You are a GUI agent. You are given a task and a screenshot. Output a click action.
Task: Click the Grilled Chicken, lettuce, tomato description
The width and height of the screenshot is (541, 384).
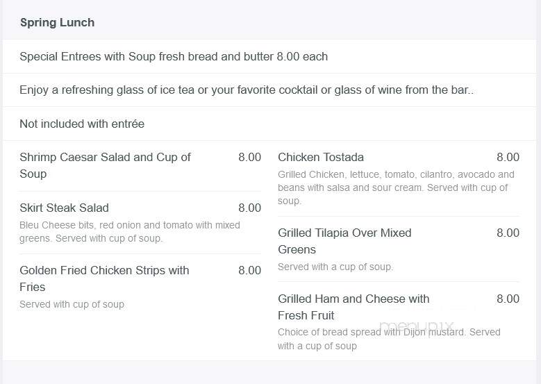396,187
